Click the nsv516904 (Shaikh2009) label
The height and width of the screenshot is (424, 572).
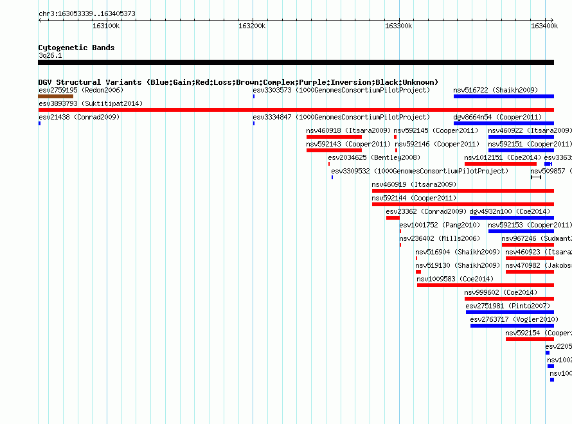click(458, 252)
